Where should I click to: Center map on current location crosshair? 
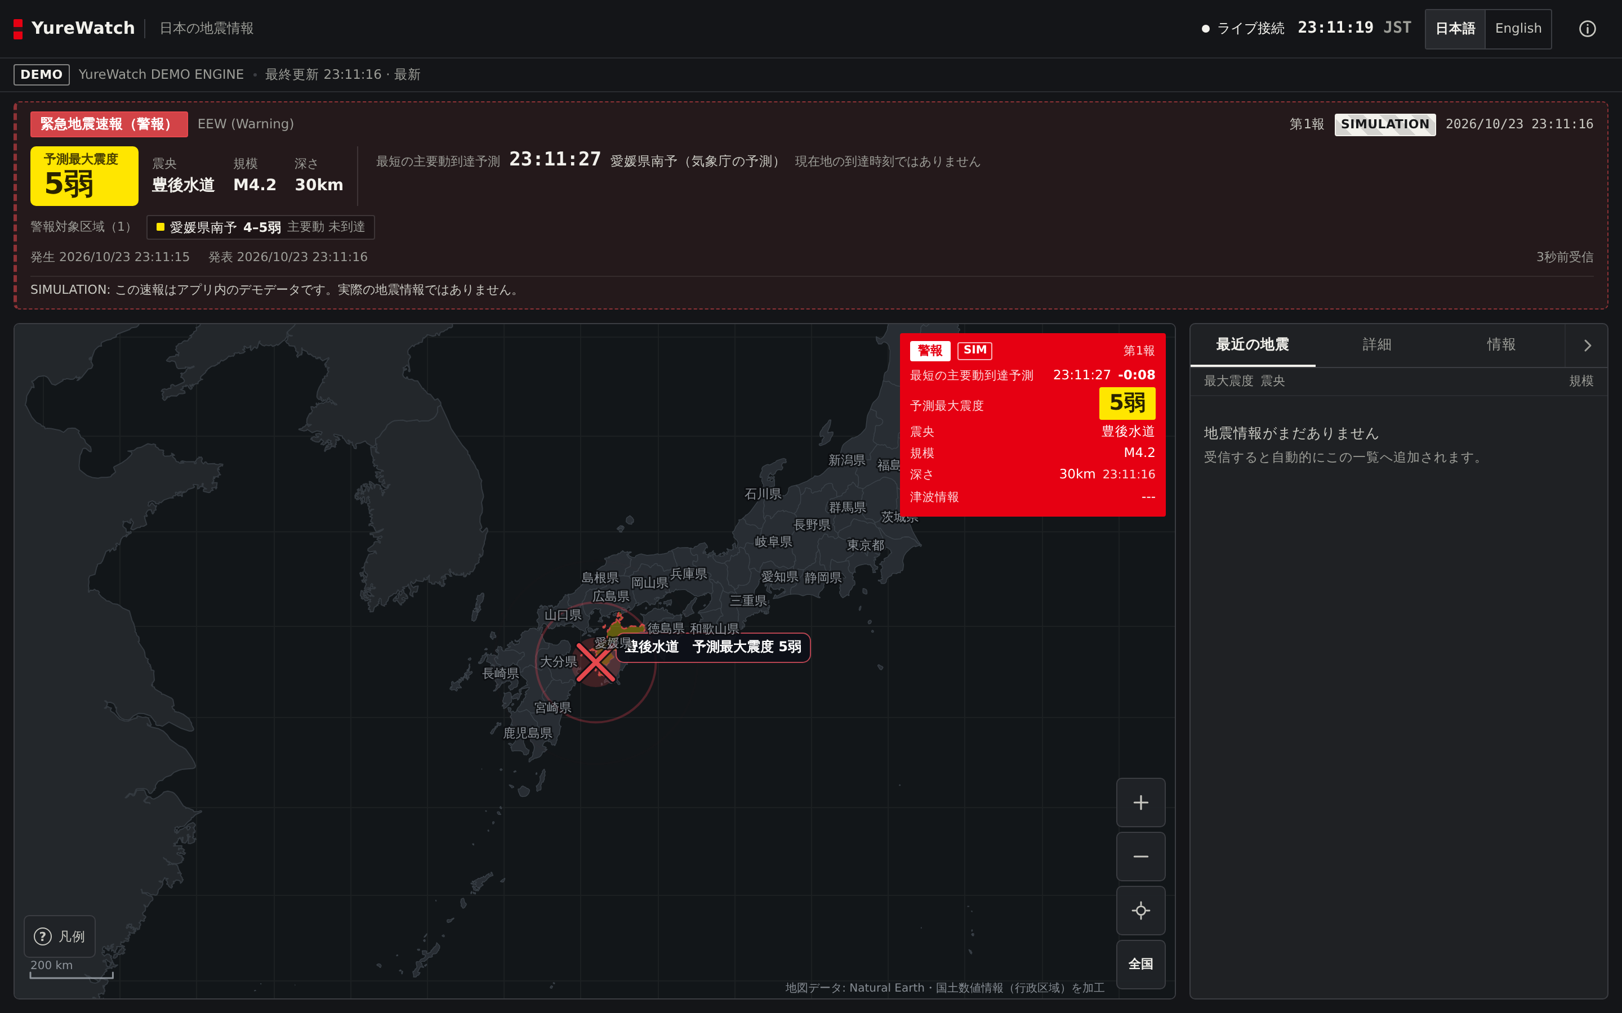(1140, 911)
